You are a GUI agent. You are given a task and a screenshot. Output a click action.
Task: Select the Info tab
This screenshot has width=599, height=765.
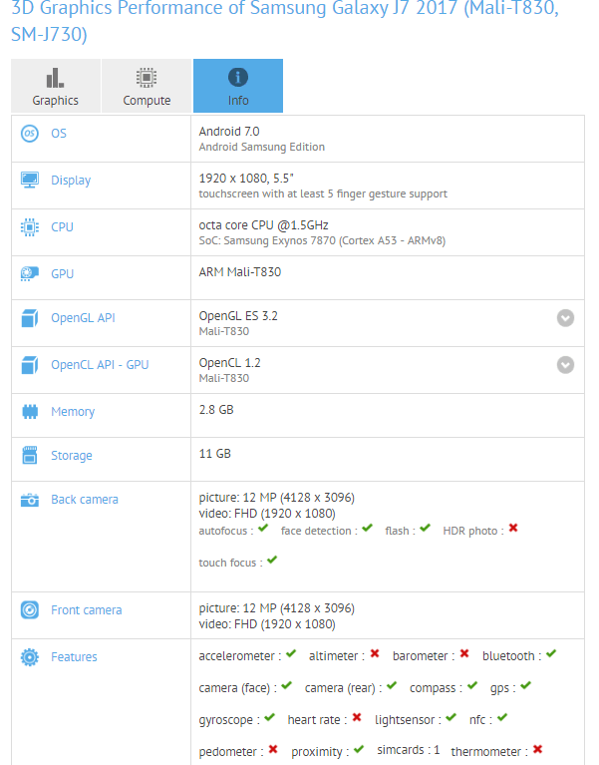point(238,86)
